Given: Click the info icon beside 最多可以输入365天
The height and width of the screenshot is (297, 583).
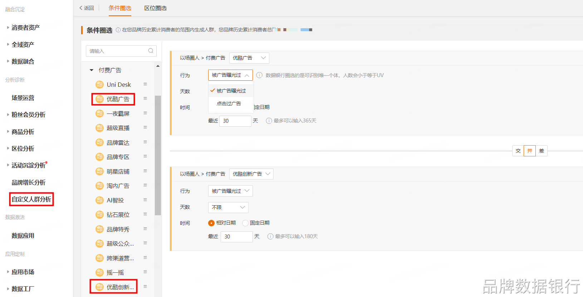Looking at the screenshot, I should point(269,121).
